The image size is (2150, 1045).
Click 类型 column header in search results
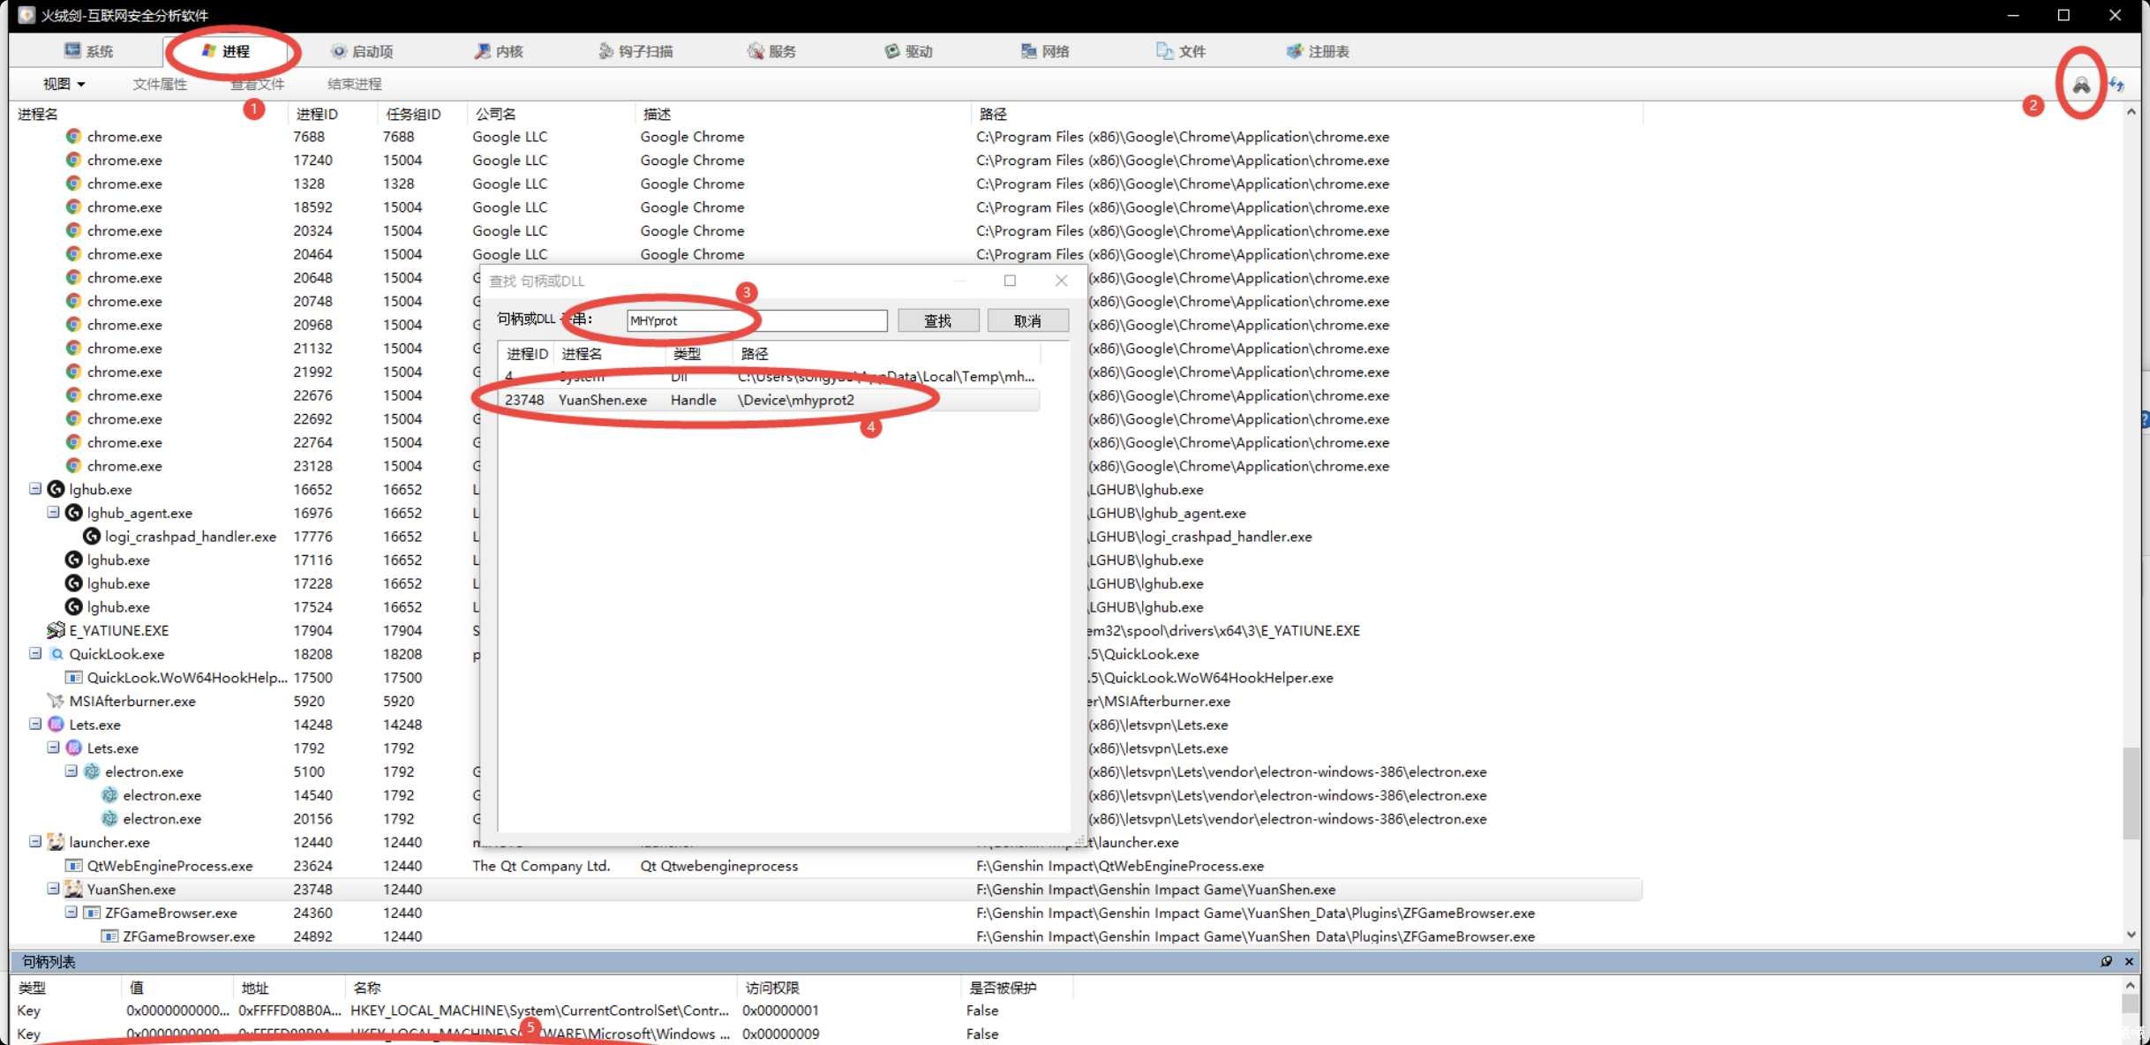coord(687,353)
